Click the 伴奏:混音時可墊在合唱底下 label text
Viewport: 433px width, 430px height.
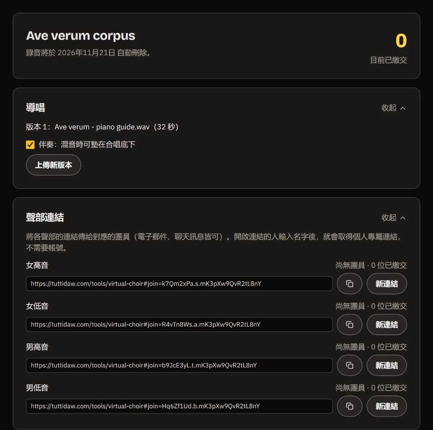click(x=87, y=145)
